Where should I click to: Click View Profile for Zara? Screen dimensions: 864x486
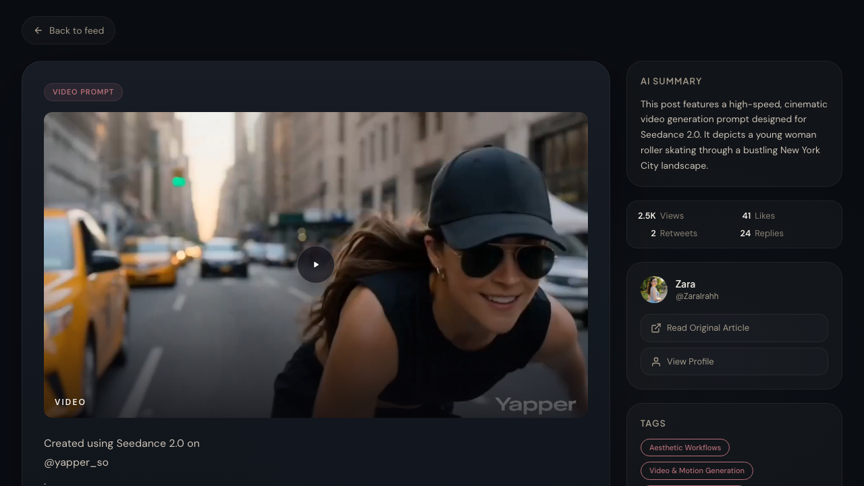click(734, 361)
